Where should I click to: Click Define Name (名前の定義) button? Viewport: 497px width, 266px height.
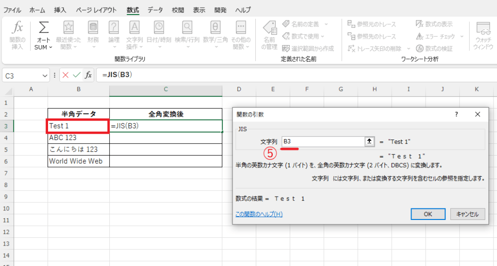[x=300, y=24]
